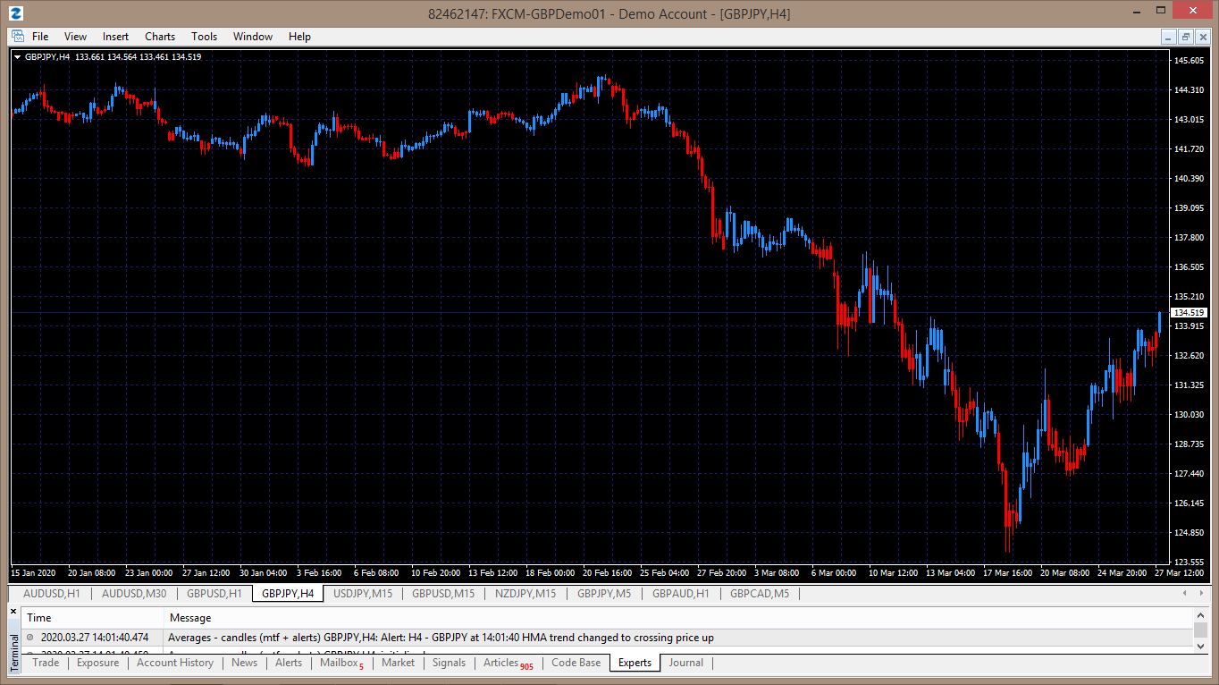Click the 126.145 price scale label
Viewport: 1219px width, 685px height.
pyautogui.click(x=1190, y=503)
